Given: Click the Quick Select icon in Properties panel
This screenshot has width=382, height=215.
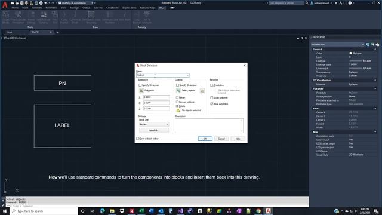Looking at the screenshot, I should click(x=377, y=44).
